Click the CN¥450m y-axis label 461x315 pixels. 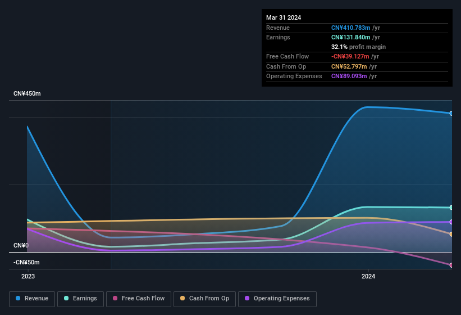coord(27,93)
